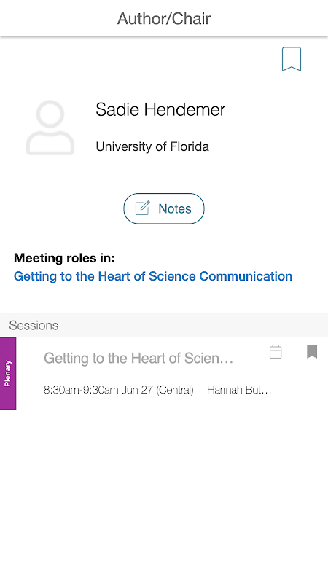Select presenter name Hannah But…

click(x=239, y=390)
